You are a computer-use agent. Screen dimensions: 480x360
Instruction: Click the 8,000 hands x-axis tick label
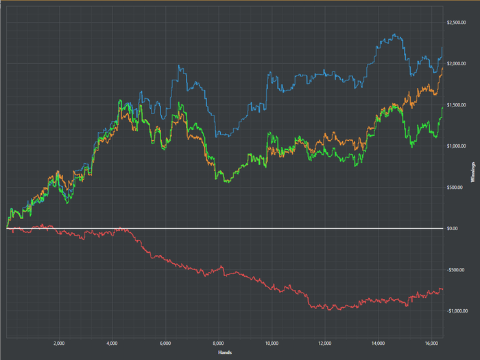pos(218,343)
